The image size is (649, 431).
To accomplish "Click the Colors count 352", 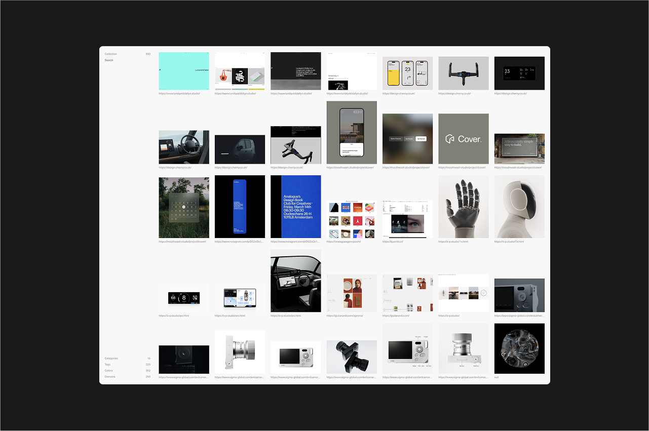I will pyautogui.click(x=148, y=371).
